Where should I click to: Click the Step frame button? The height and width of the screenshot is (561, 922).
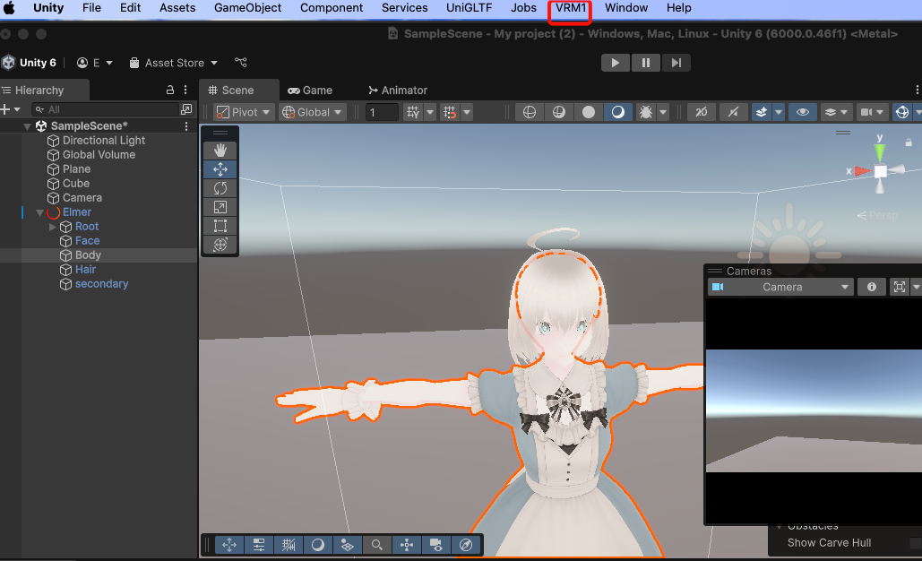click(x=676, y=63)
